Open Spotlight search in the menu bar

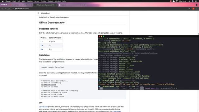[x=189, y=1]
